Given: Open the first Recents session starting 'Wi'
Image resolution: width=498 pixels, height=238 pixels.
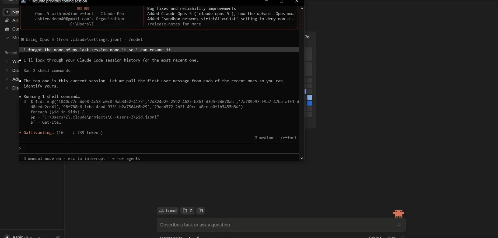Looking at the screenshot, I should 15,62.
